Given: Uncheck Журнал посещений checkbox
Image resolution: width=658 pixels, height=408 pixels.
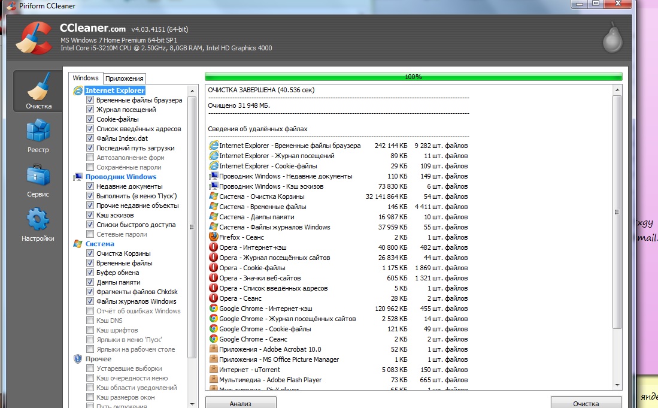Looking at the screenshot, I should click(x=90, y=110).
